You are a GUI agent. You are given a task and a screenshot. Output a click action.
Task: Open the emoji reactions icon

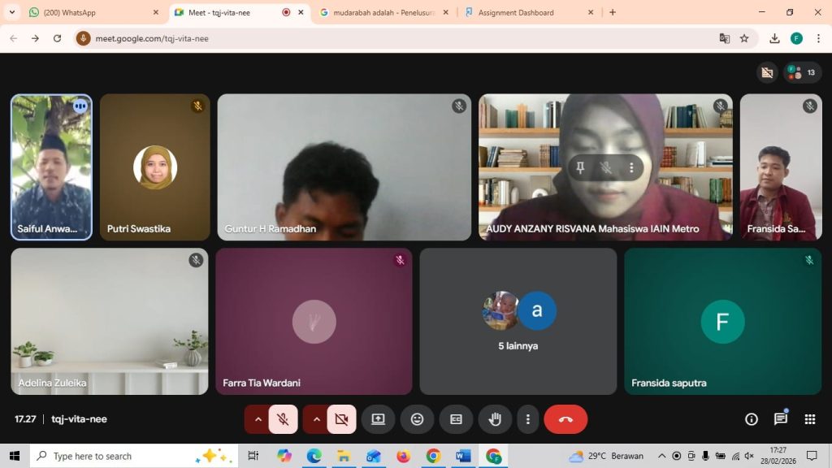tap(417, 419)
